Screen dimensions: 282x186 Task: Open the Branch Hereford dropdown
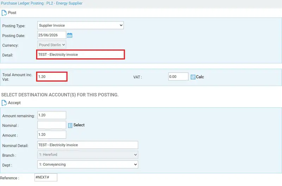(x=87, y=155)
